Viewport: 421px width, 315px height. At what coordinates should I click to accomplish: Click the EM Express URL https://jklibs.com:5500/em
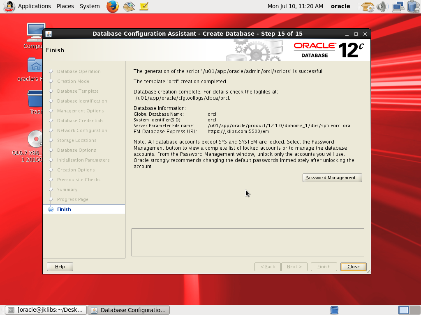(x=238, y=132)
